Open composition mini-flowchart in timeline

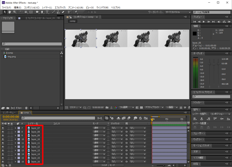point(100,118)
